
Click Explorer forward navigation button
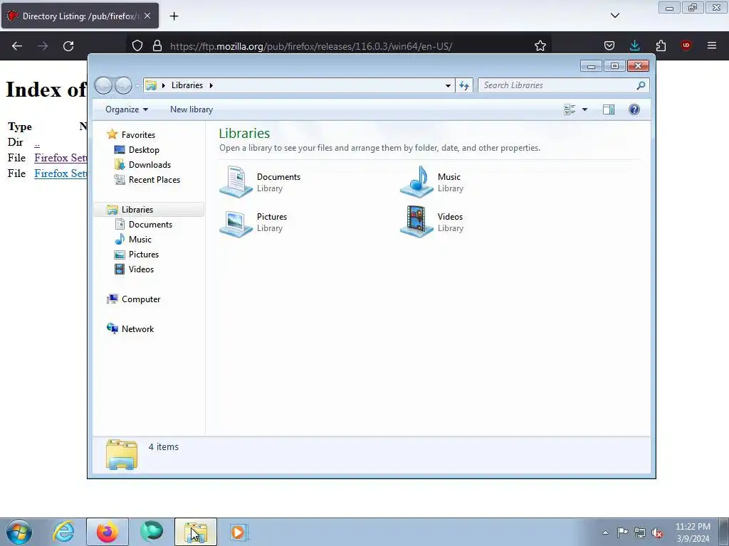[123, 85]
